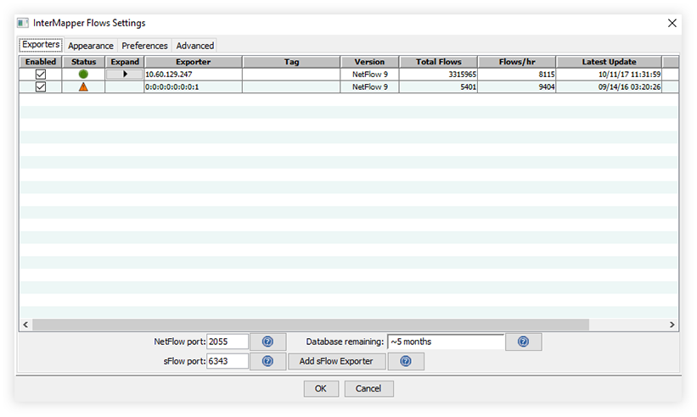Sort by the Exporter column header
The image size is (697, 417).
pos(194,62)
